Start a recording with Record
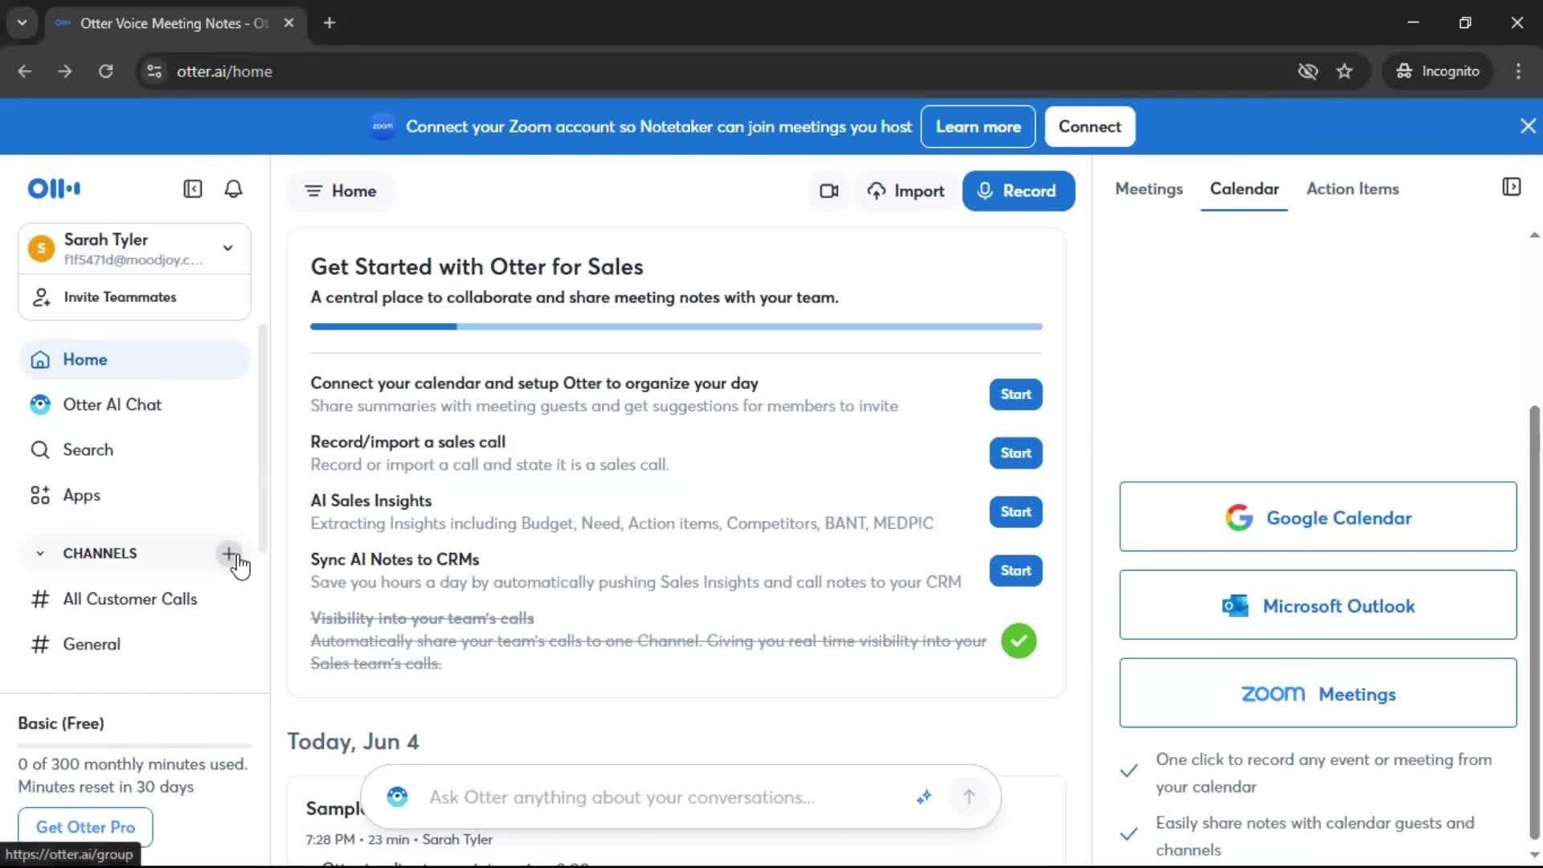Image resolution: width=1543 pixels, height=868 pixels. click(1018, 191)
